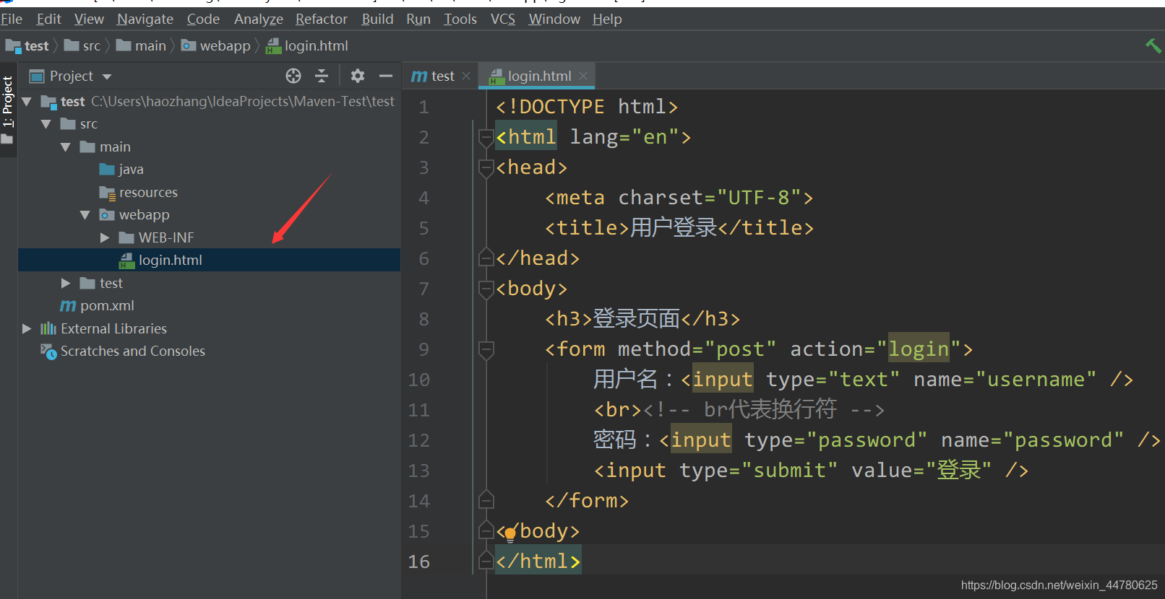The width and height of the screenshot is (1165, 599).
Task: Click the webapp folder icon in tree
Action: coord(107,215)
